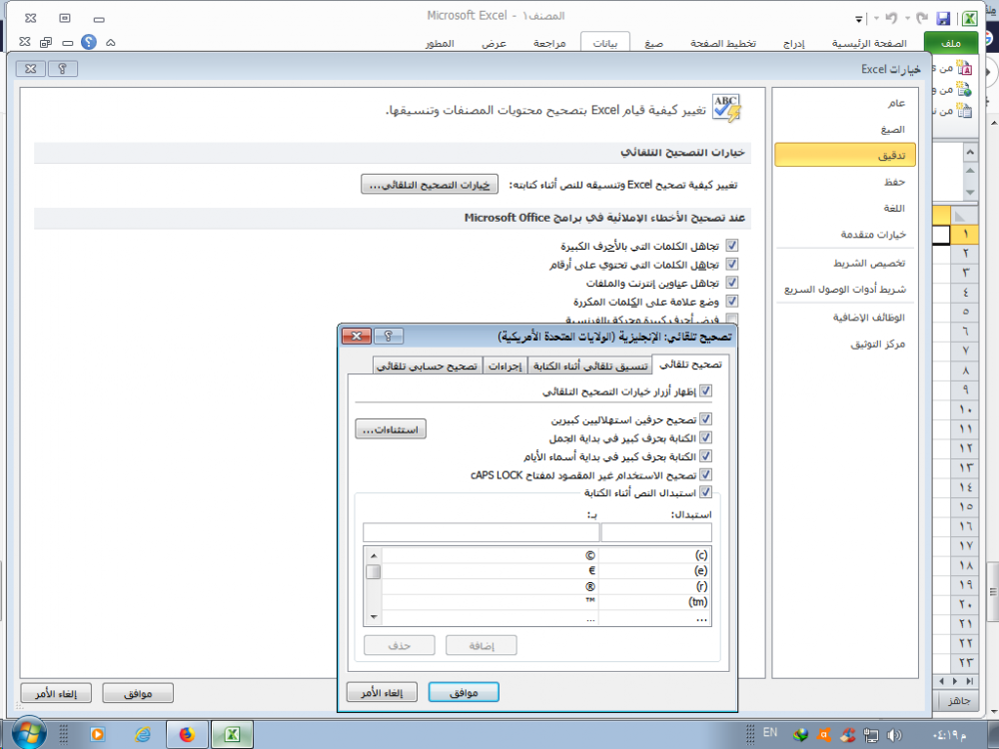Click the help question mark in Excel Options title bar
Viewport: 999px width, 749px height.
coord(62,68)
